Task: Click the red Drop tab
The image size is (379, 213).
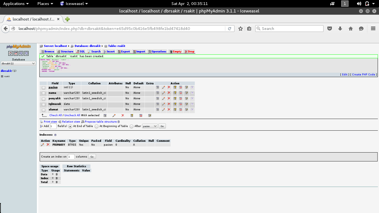Action: 189,52
